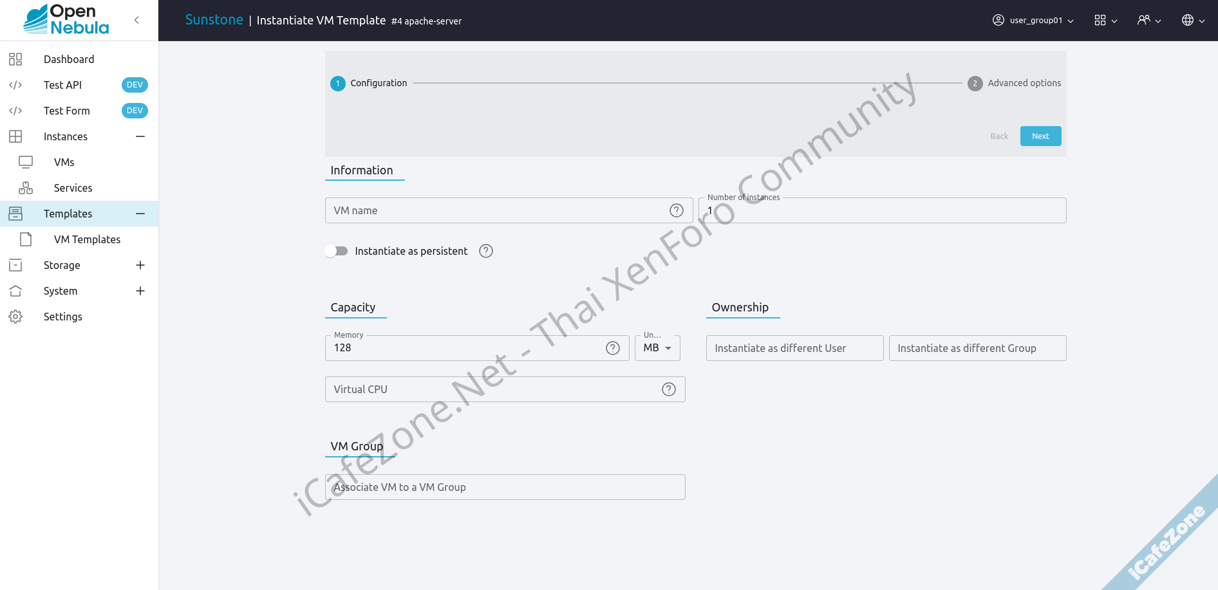
Task: Click the Virtual CPU help icon
Action: pos(669,389)
